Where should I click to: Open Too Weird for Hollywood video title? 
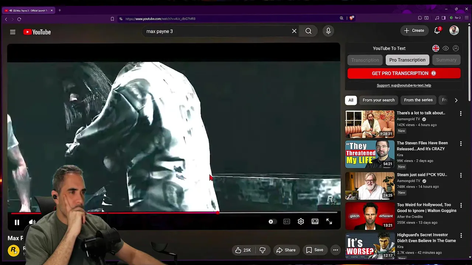pos(426,208)
